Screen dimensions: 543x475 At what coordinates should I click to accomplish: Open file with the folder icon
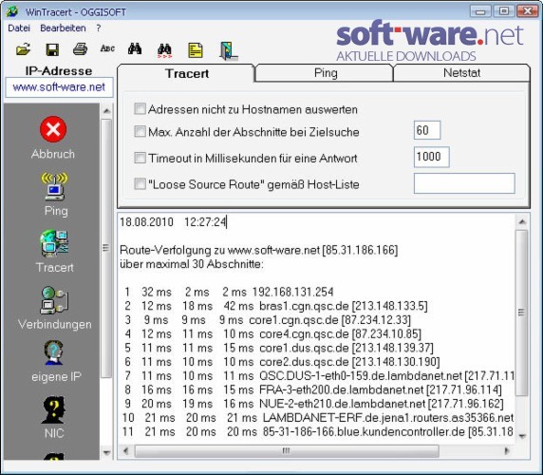pyautogui.click(x=23, y=49)
